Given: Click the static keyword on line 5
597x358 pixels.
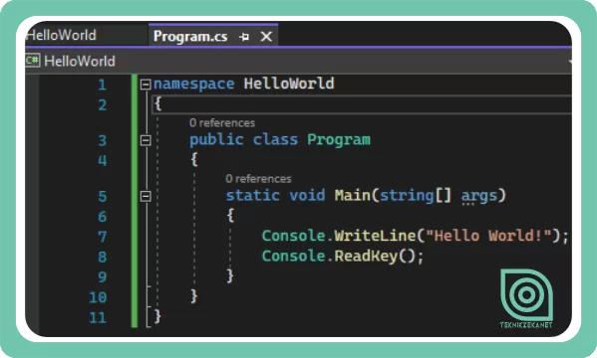Looking at the screenshot, I should click(252, 195).
